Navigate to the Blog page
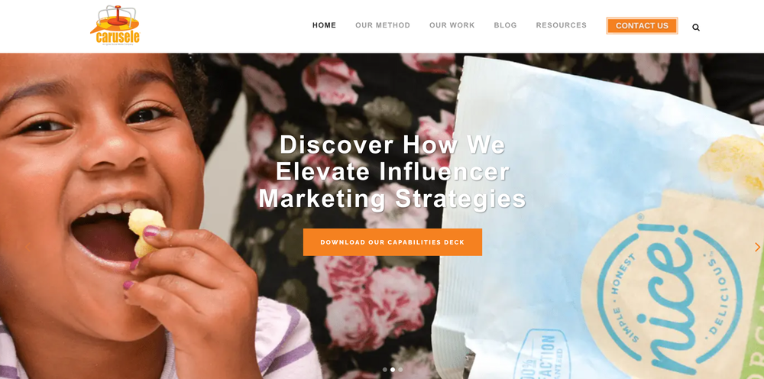This screenshot has width=764, height=379. pos(505,25)
